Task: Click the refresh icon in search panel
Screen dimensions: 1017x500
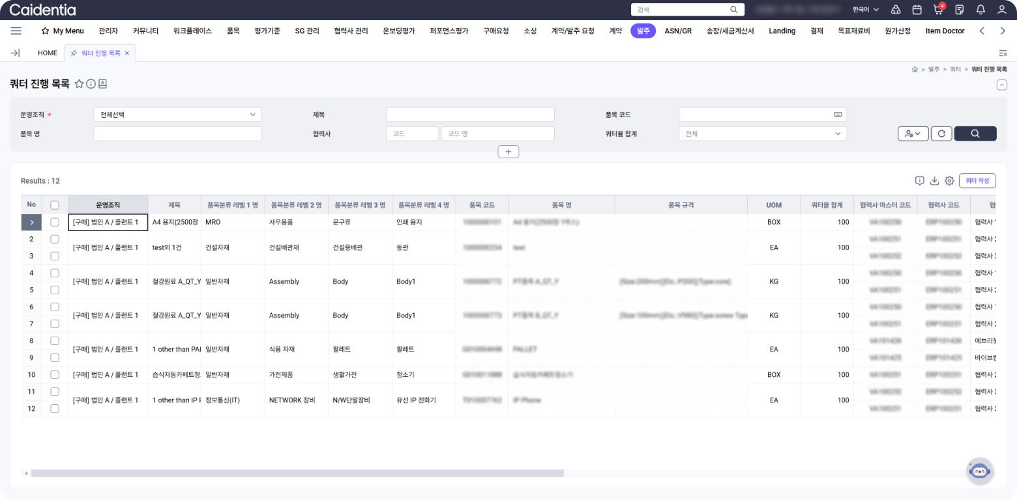Action: [x=941, y=133]
